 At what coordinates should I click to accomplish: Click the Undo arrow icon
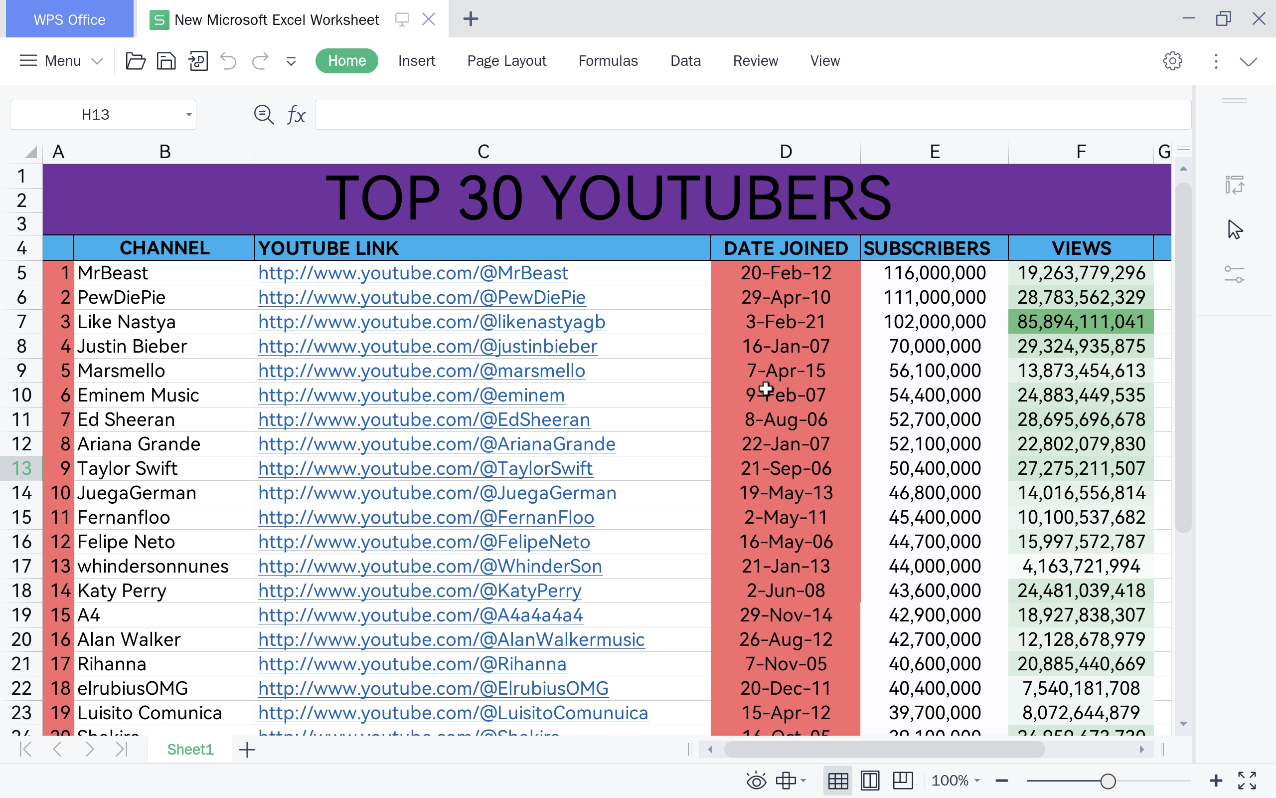(228, 61)
